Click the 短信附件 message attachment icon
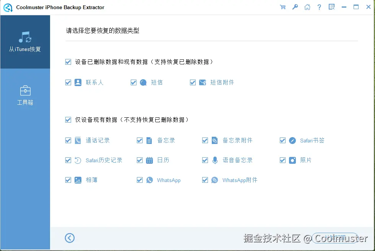The width and height of the screenshot is (375, 251). tap(202, 82)
